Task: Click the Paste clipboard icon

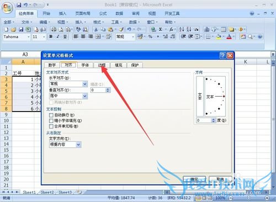Action: click(110, 29)
